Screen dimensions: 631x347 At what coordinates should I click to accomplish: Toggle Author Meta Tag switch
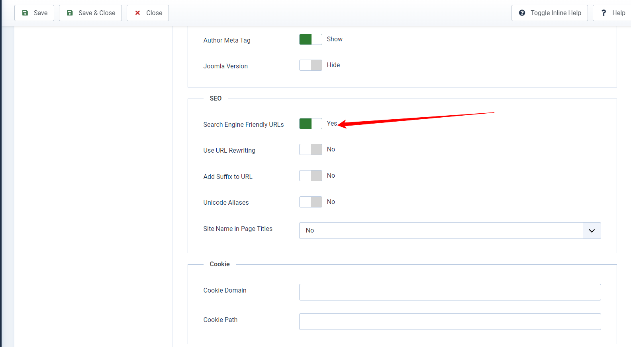[311, 39]
